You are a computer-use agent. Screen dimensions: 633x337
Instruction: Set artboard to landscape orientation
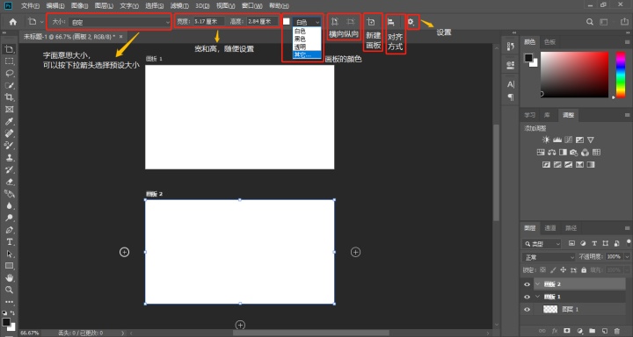point(351,22)
